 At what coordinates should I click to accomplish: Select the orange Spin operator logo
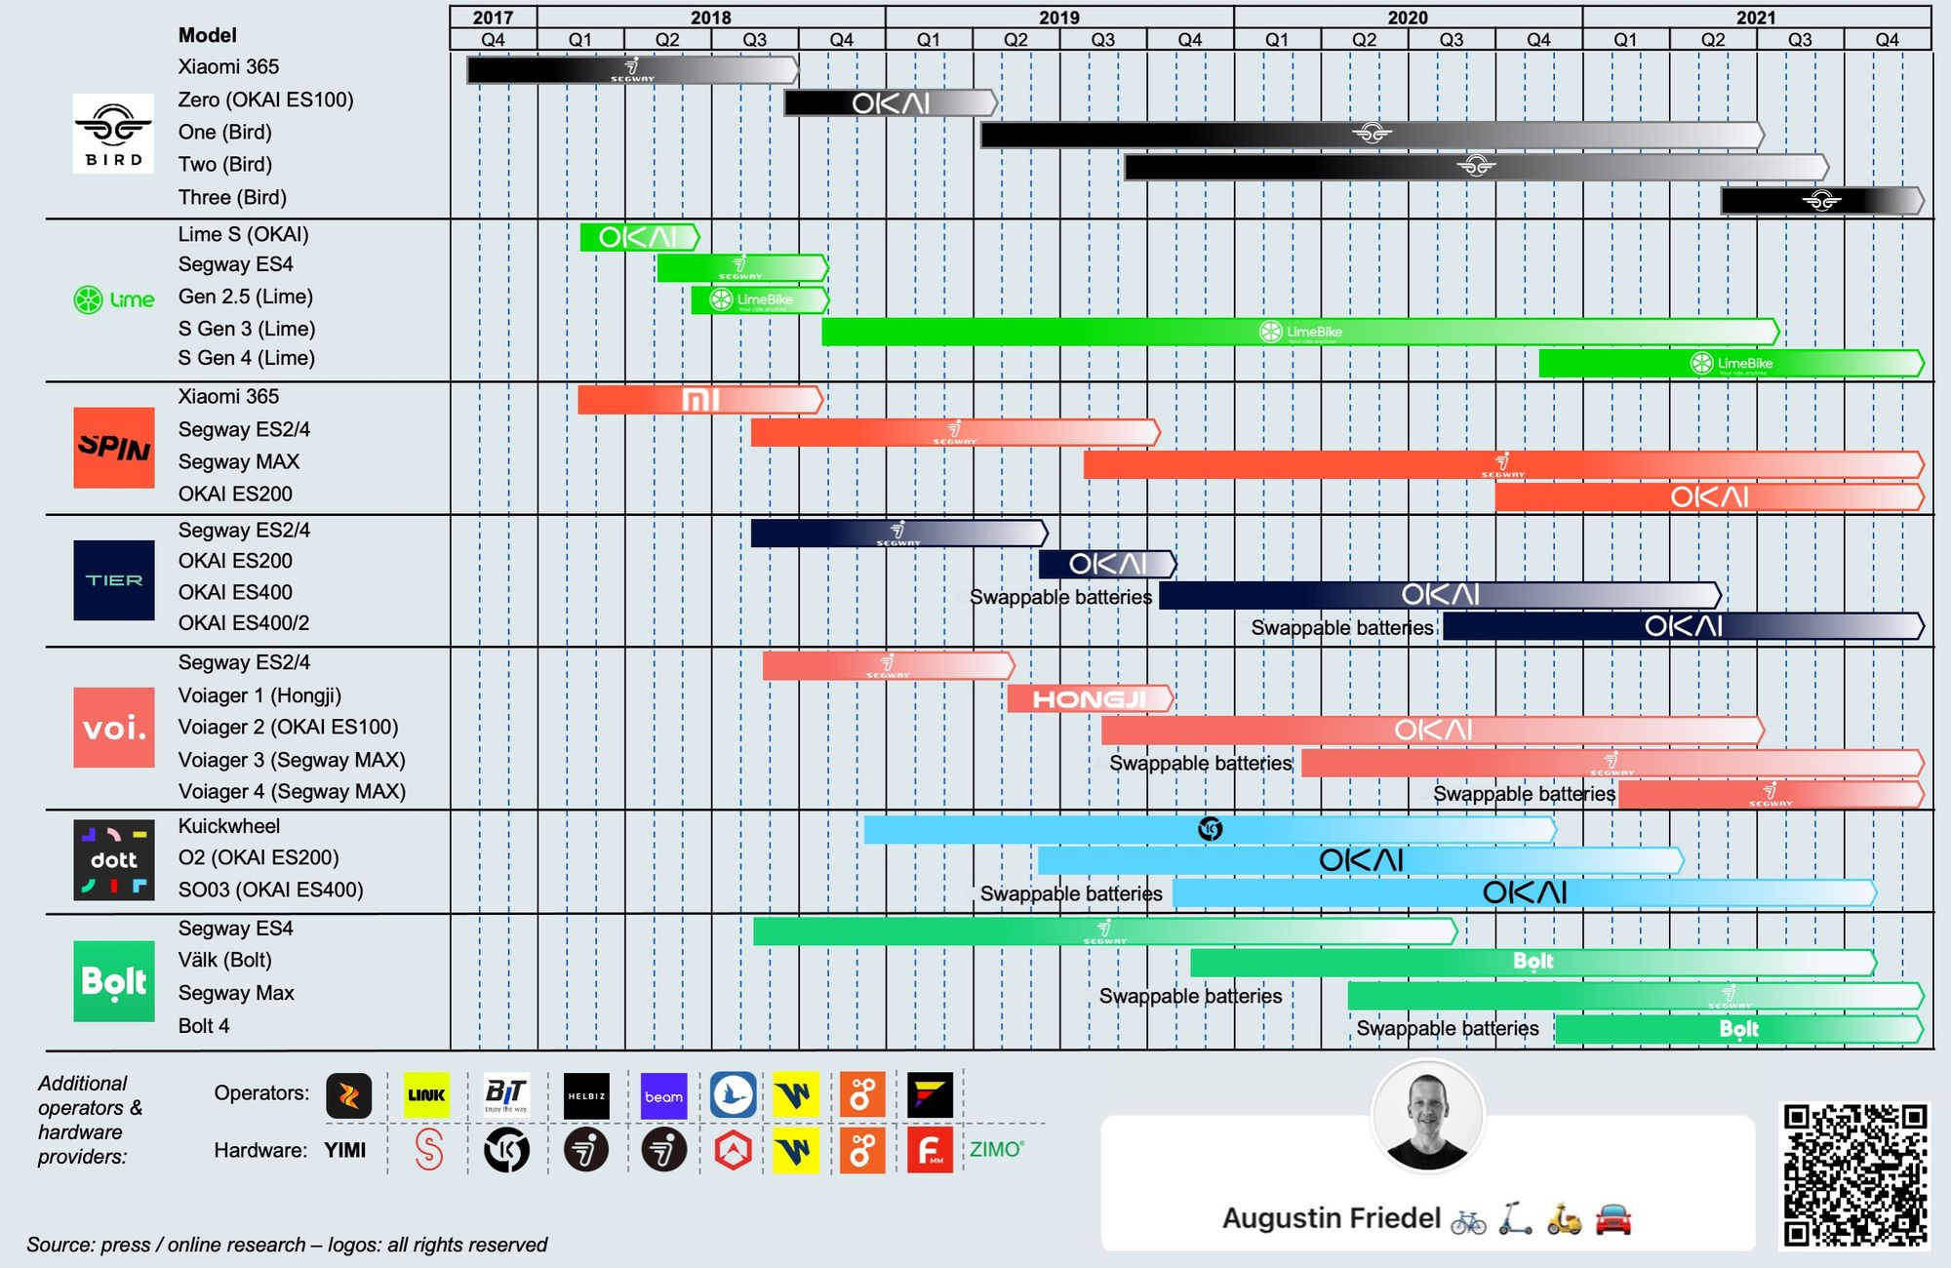point(114,448)
